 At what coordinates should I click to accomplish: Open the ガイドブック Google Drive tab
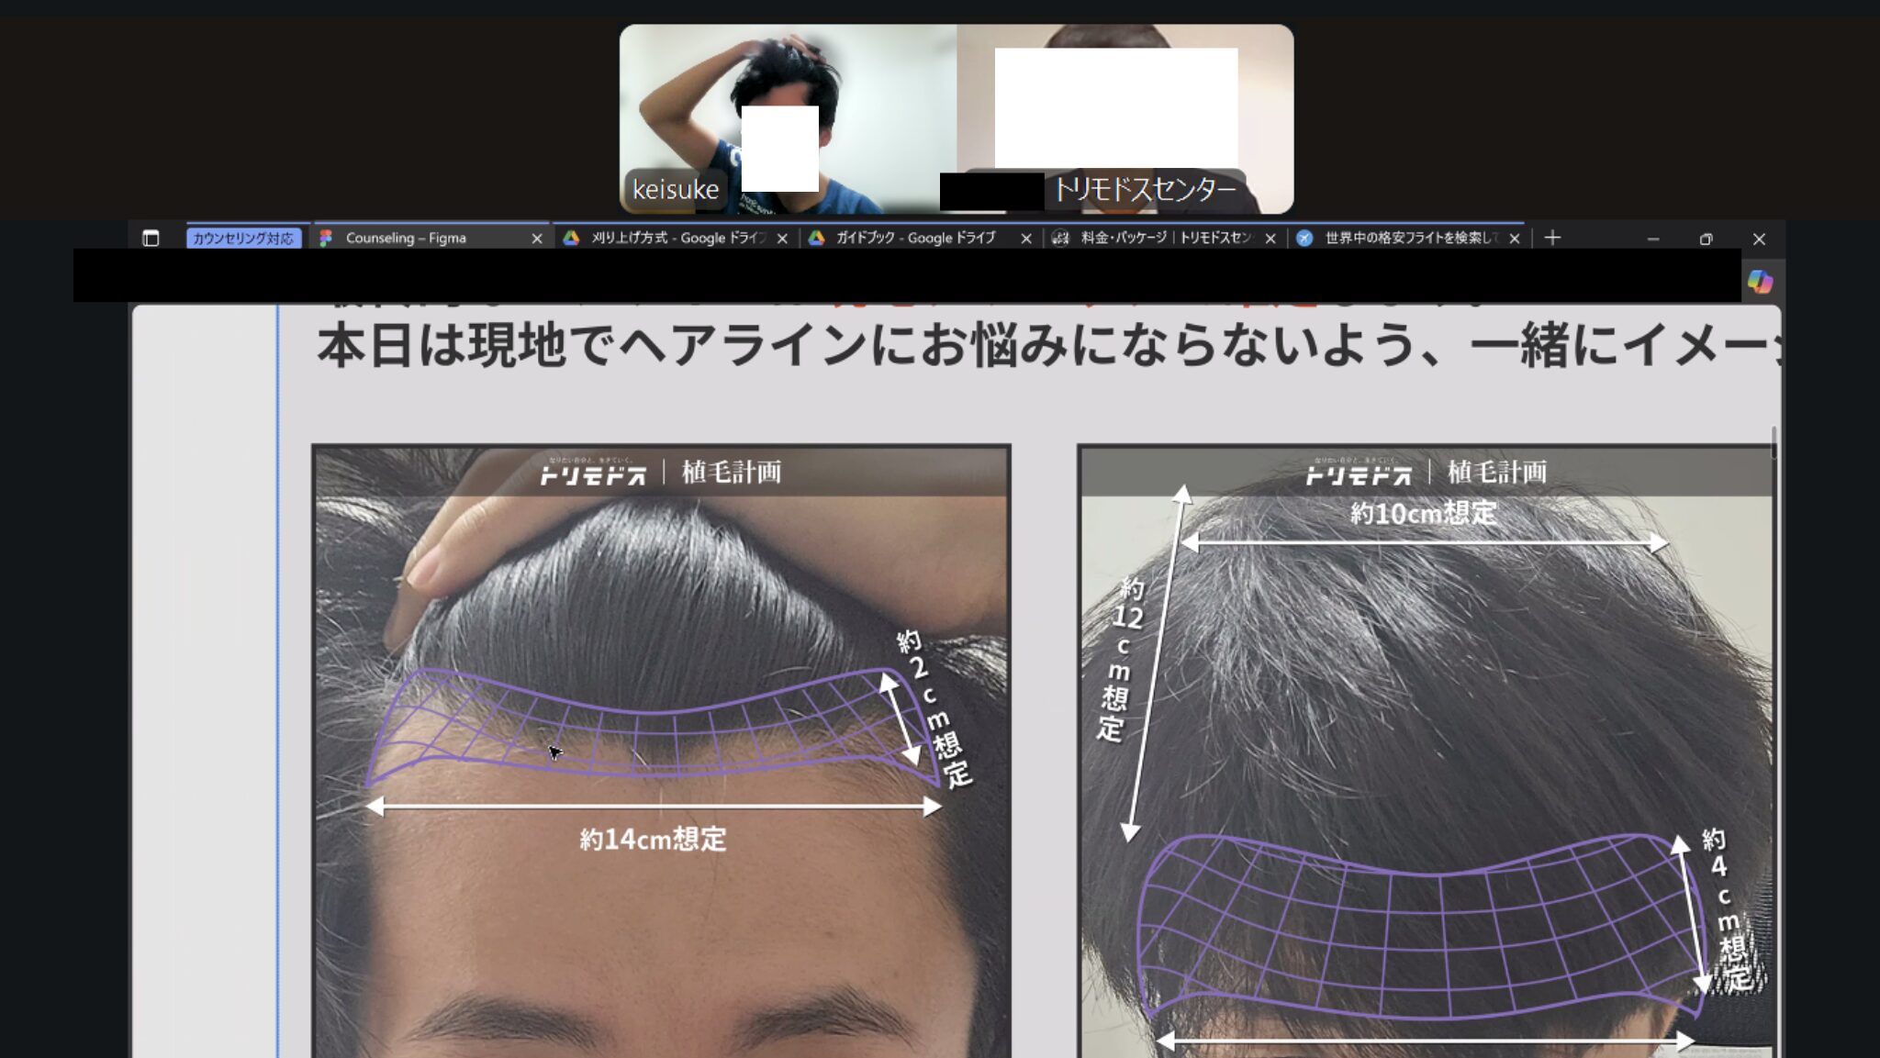point(914,239)
